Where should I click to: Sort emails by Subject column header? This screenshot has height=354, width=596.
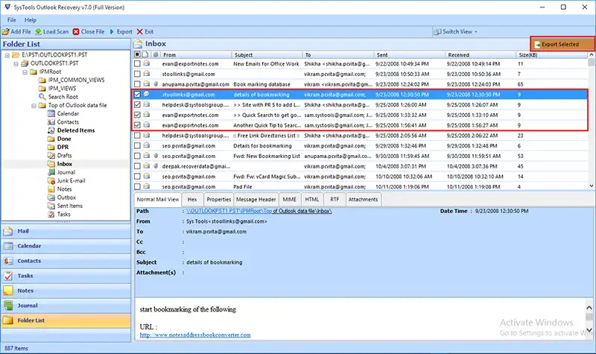coord(267,54)
